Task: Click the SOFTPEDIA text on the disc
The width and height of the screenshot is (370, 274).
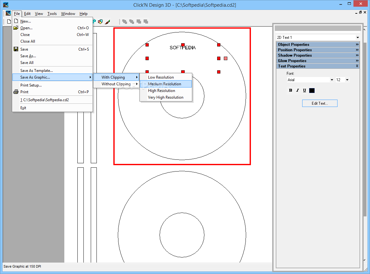Action: click(183, 48)
